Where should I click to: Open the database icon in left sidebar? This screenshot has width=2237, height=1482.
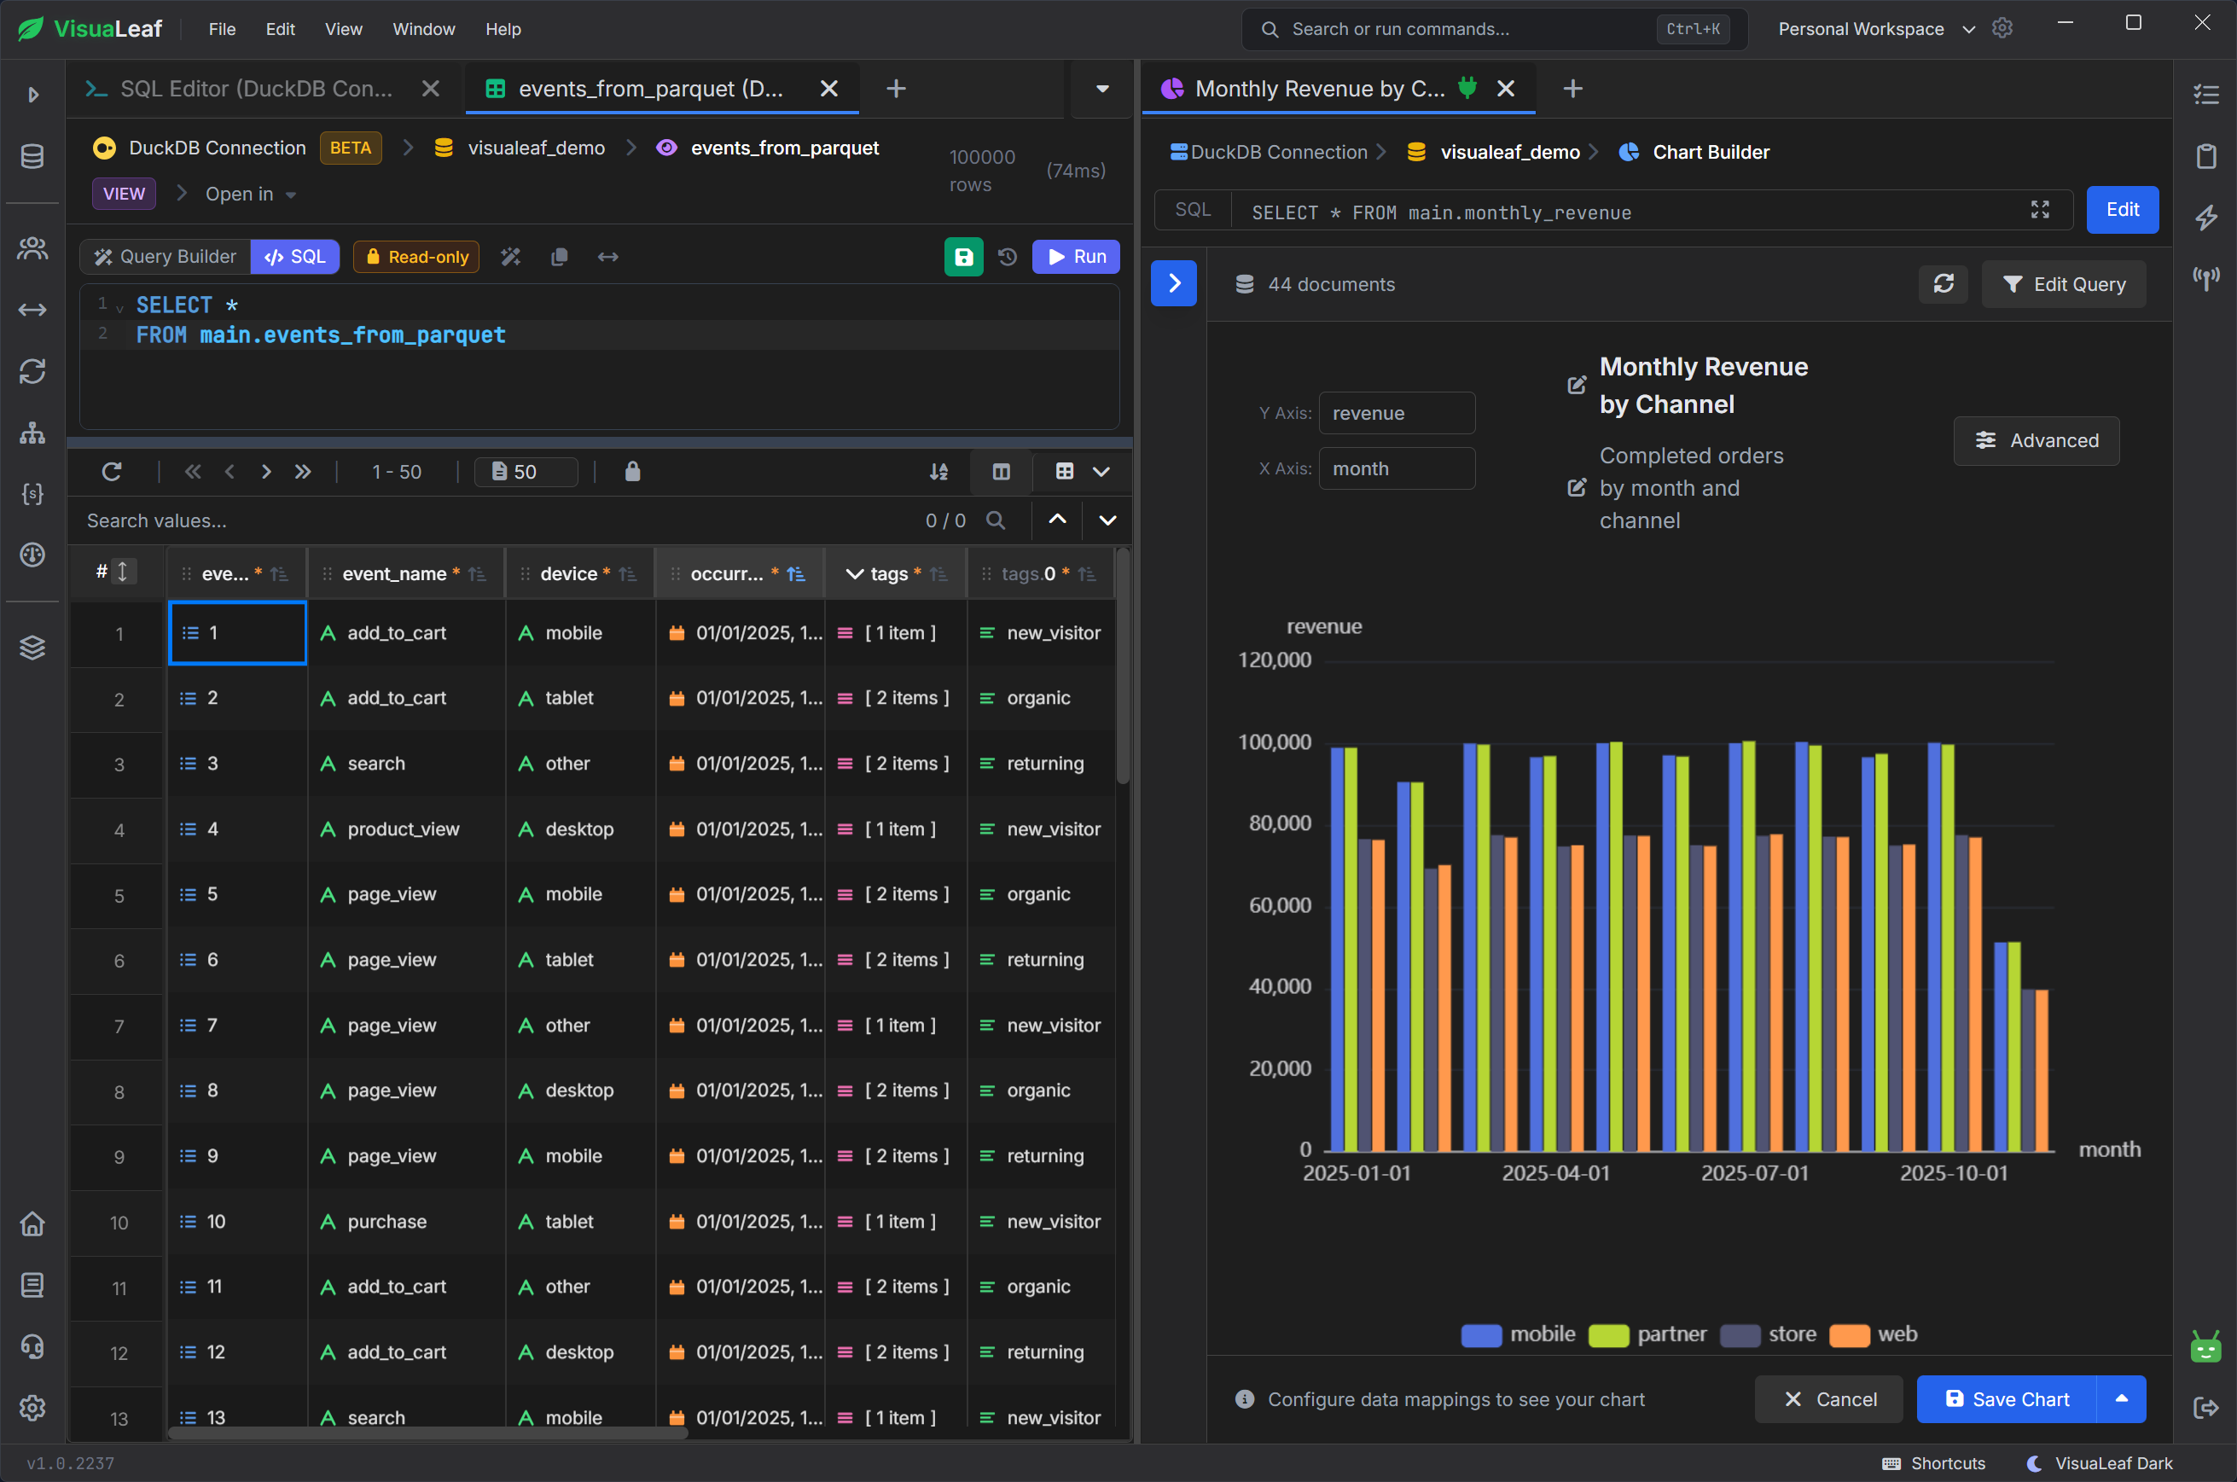click(x=32, y=156)
